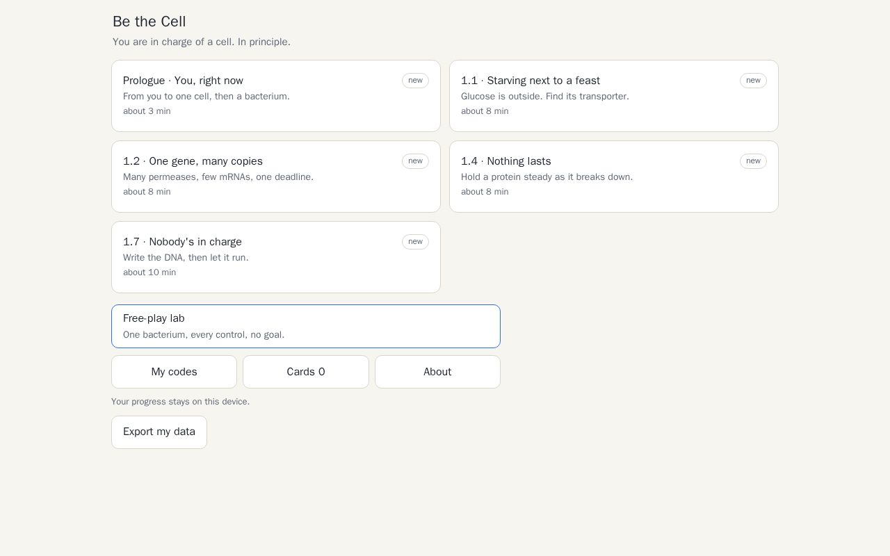The height and width of the screenshot is (556, 890).
Task: Open lesson 1.4 Nothing lasts
Action: click(614, 177)
